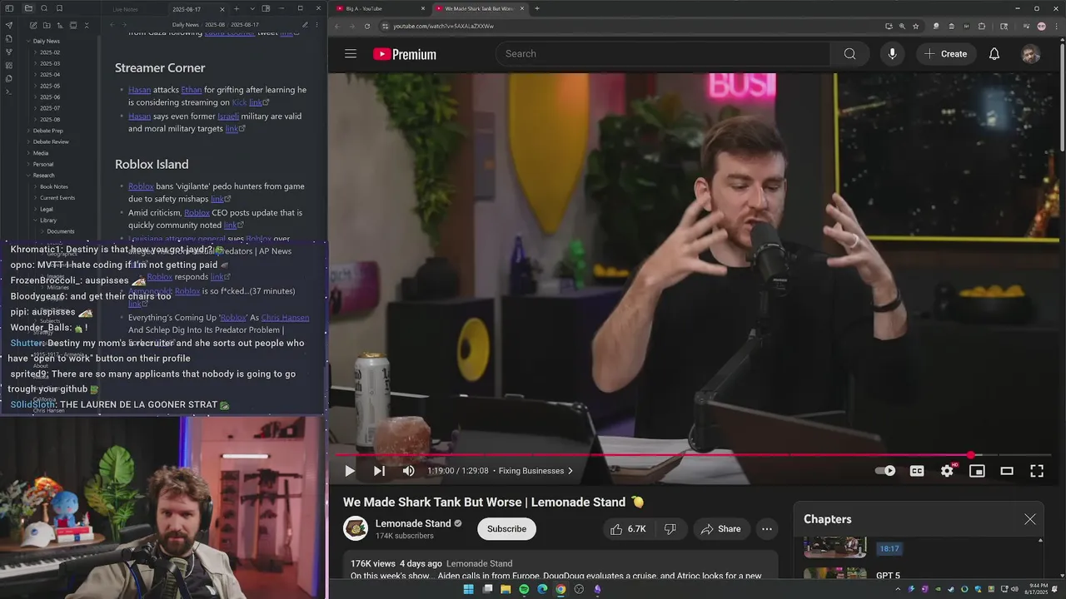
Task: Go to YouTube Premium home logo
Action: coord(405,54)
